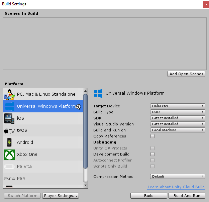The height and width of the screenshot is (202, 209).
Task: Click the Scenes In Build heading
Action: [x=21, y=13]
